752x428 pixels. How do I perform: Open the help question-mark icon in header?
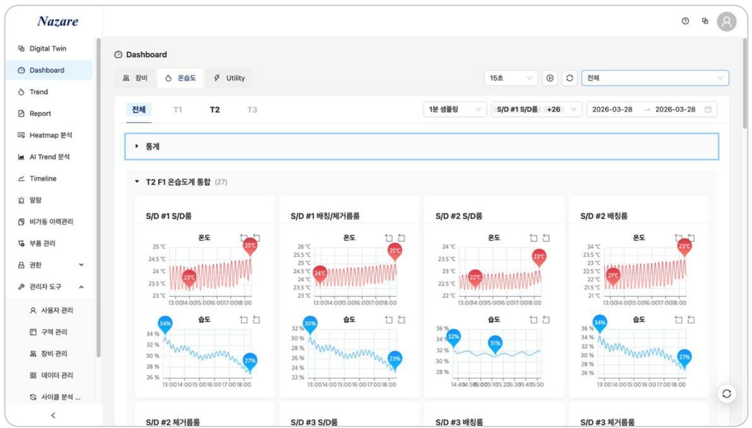pos(686,21)
